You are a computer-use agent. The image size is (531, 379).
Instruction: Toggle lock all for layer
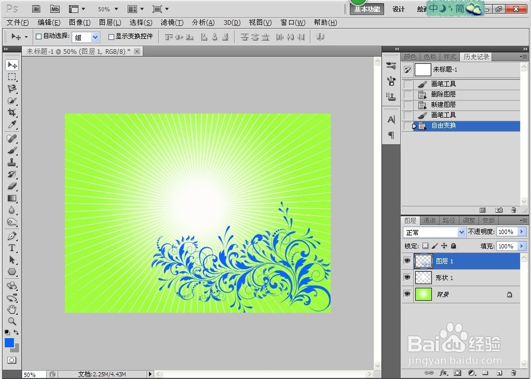click(453, 246)
